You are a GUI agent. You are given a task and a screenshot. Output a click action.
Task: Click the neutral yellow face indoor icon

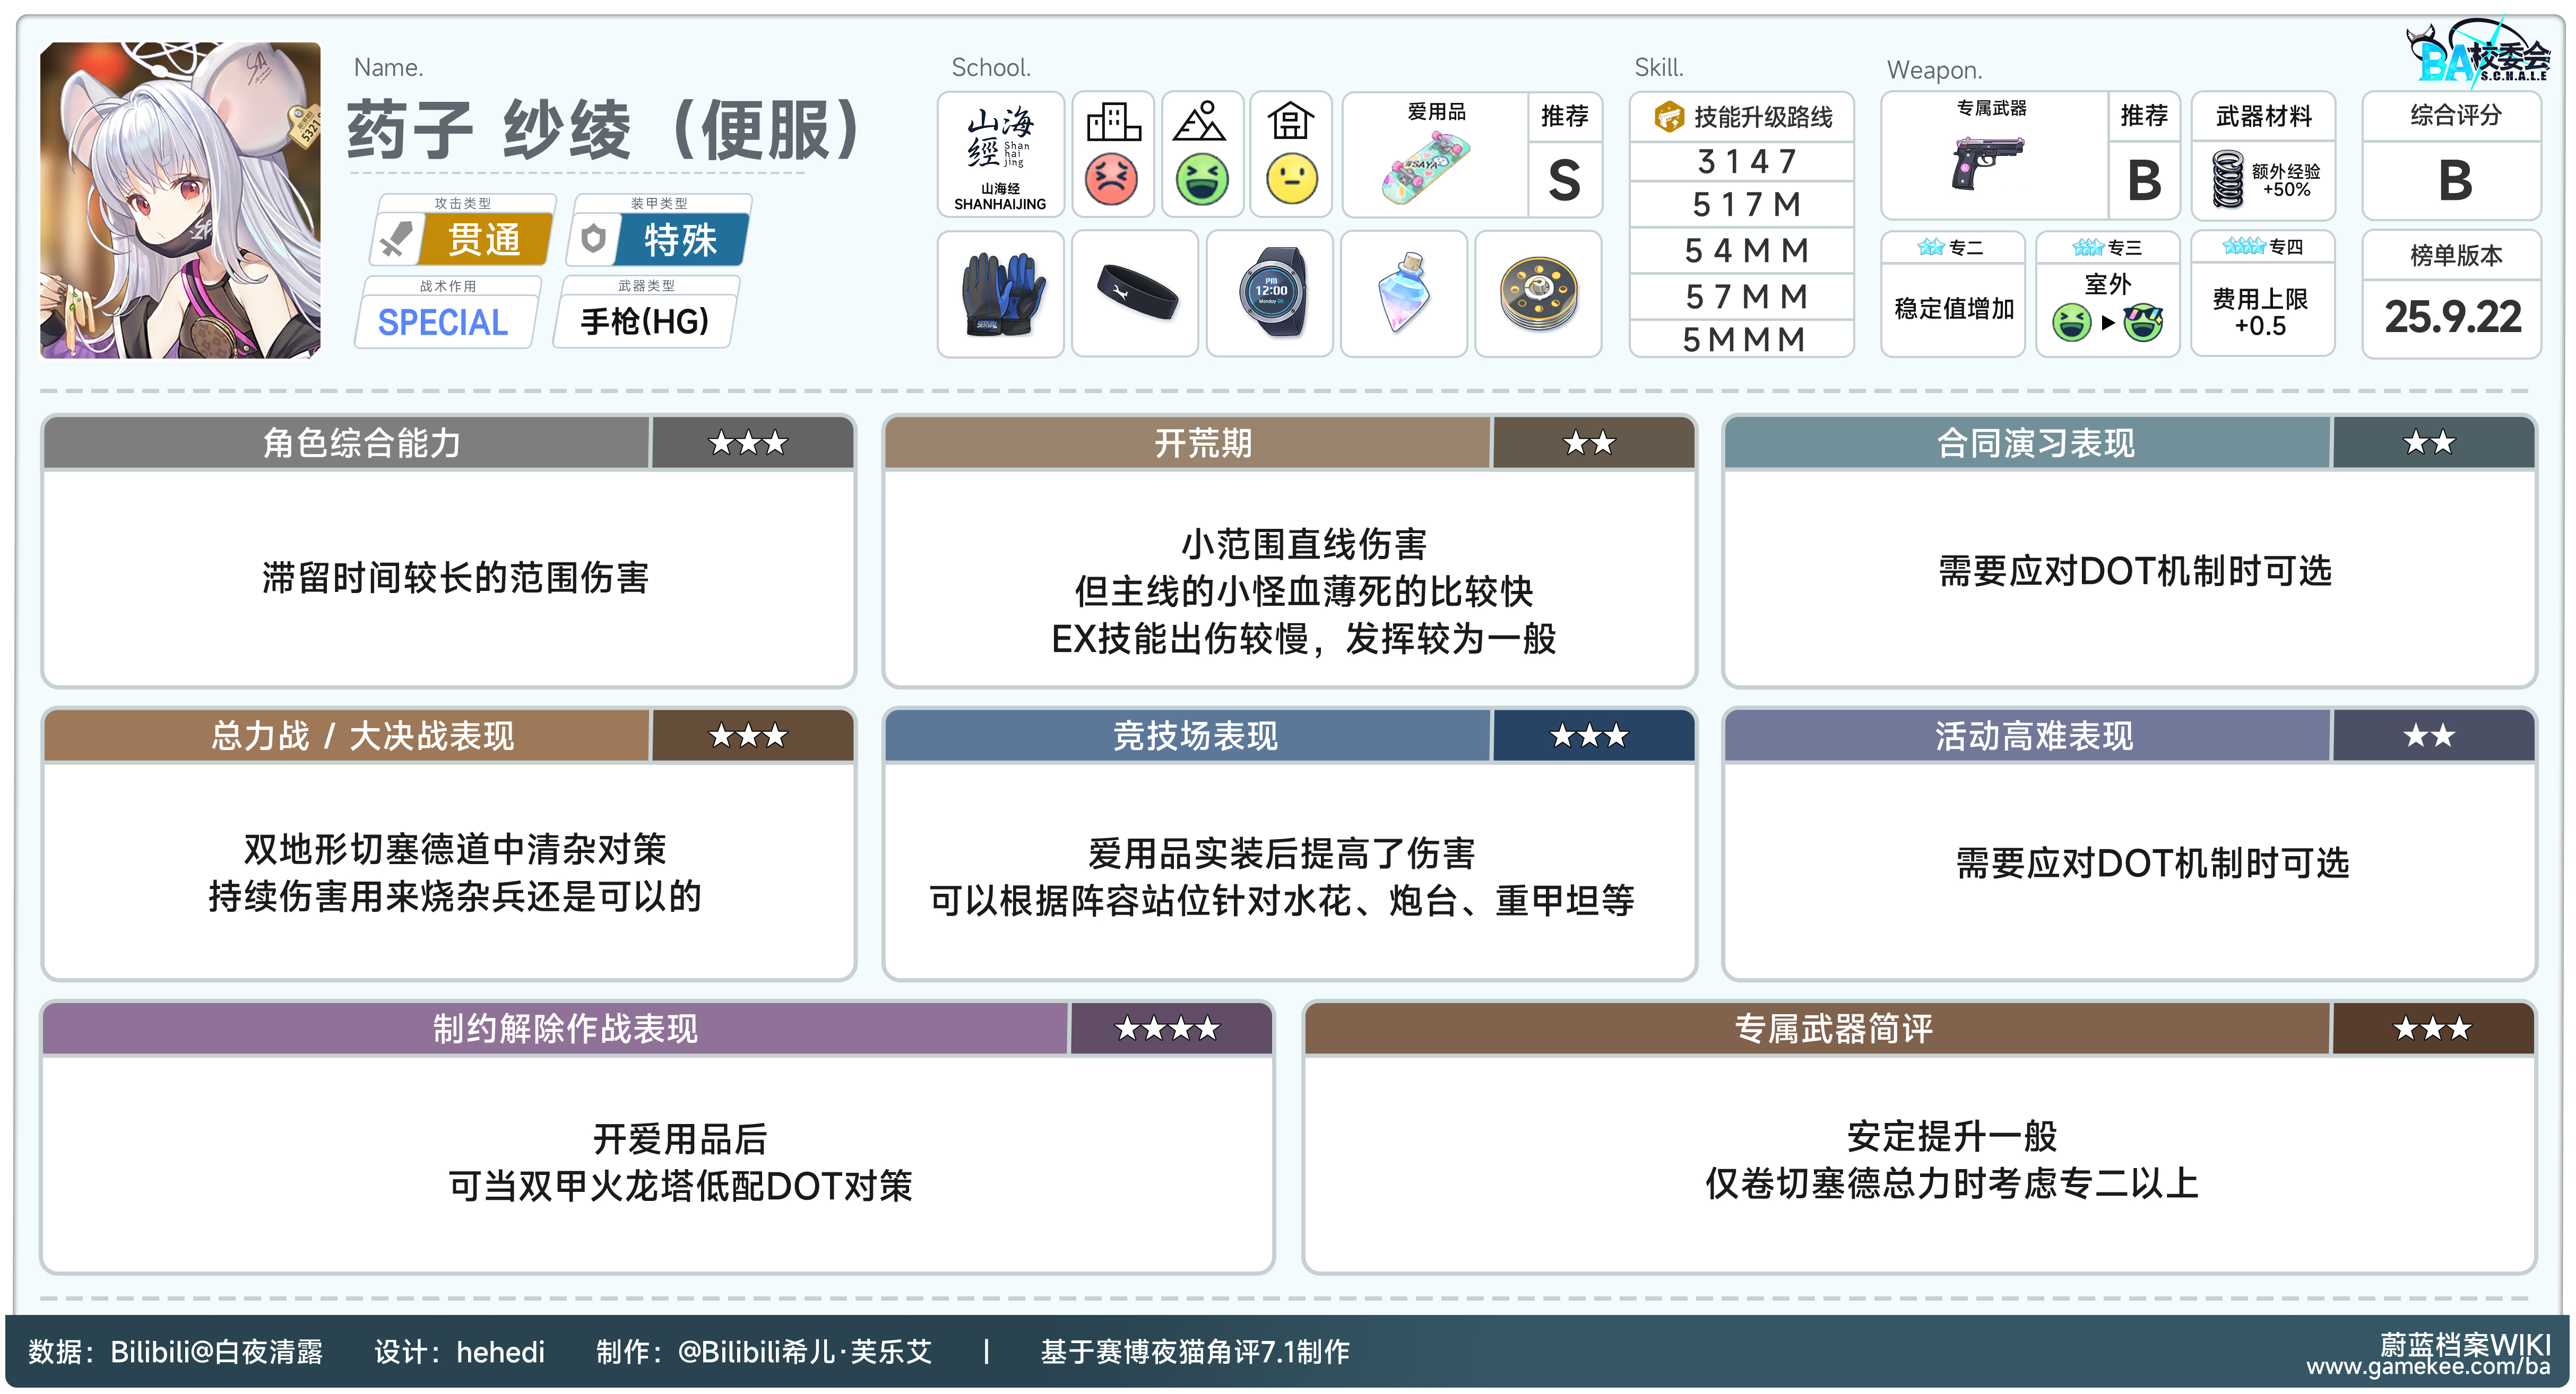(1291, 179)
